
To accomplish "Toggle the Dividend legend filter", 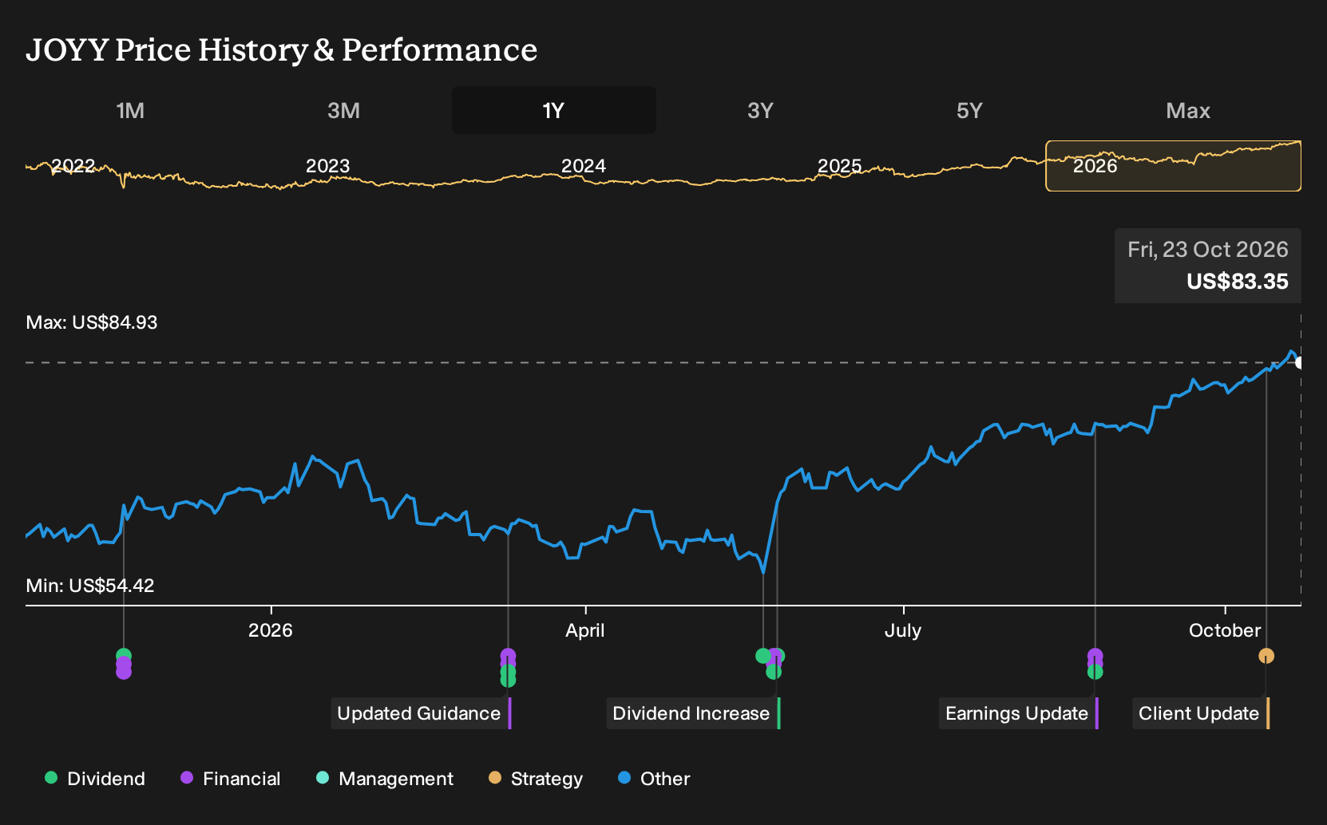I will pyautogui.click(x=95, y=779).
